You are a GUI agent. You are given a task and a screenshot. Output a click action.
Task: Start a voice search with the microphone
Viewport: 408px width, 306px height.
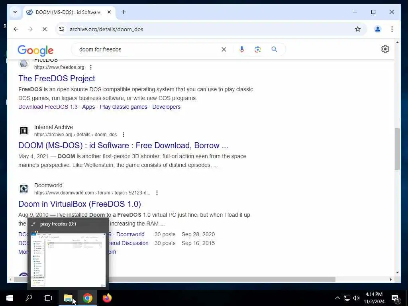click(242, 49)
